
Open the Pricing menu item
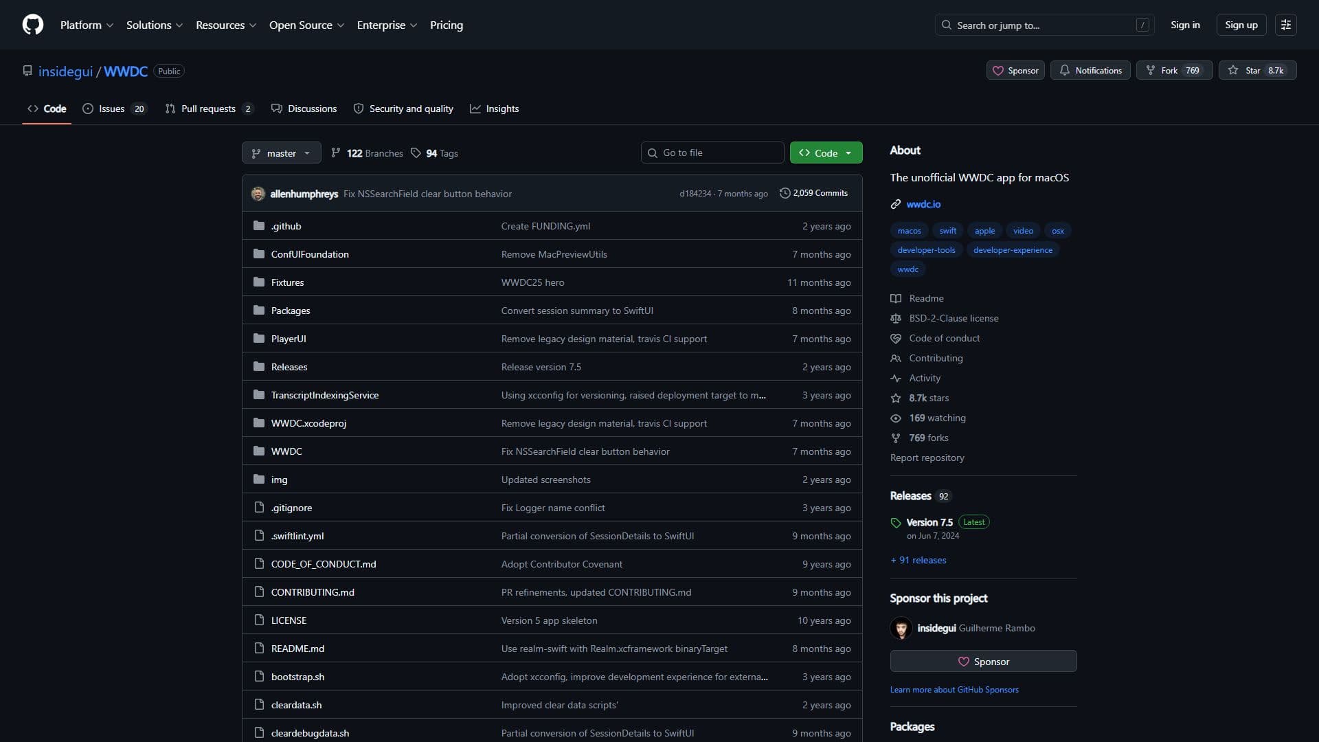pyautogui.click(x=447, y=25)
